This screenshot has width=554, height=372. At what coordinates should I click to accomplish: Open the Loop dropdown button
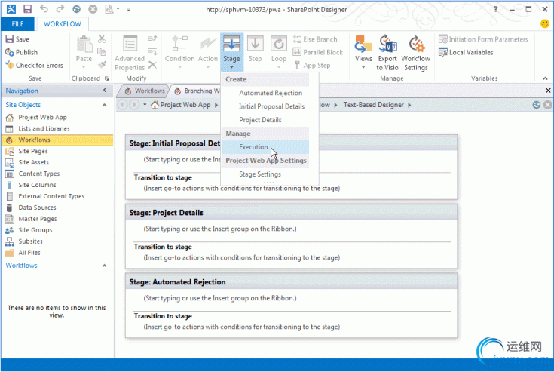pos(279,52)
